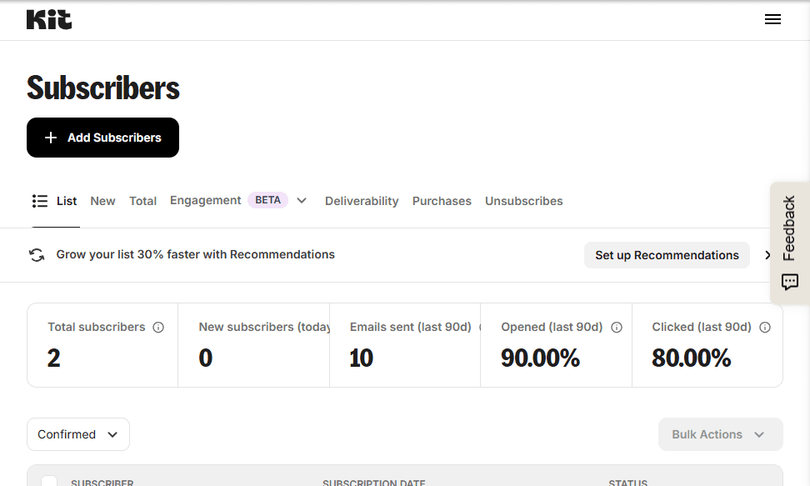Click the Subscribers page heading
This screenshot has height=486, width=810.
pos(103,88)
